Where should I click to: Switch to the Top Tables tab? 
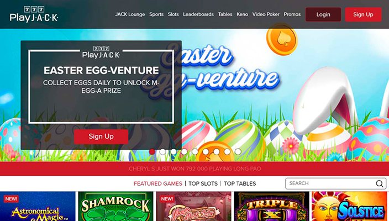[x=240, y=183]
